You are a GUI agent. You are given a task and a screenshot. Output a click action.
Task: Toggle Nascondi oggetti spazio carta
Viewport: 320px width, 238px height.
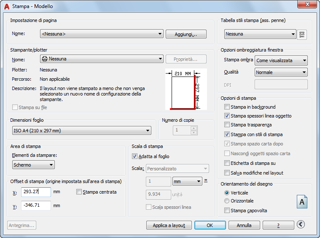coord(227,153)
